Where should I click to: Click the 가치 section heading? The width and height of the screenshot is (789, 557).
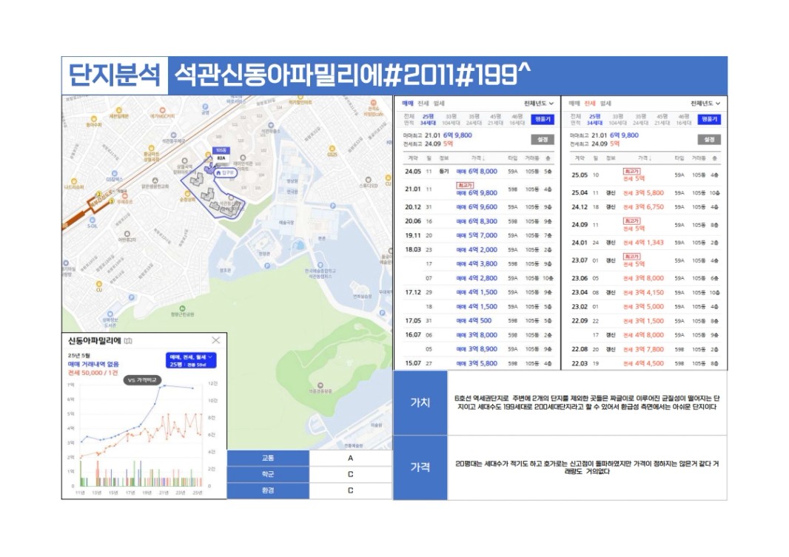[x=420, y=402]
